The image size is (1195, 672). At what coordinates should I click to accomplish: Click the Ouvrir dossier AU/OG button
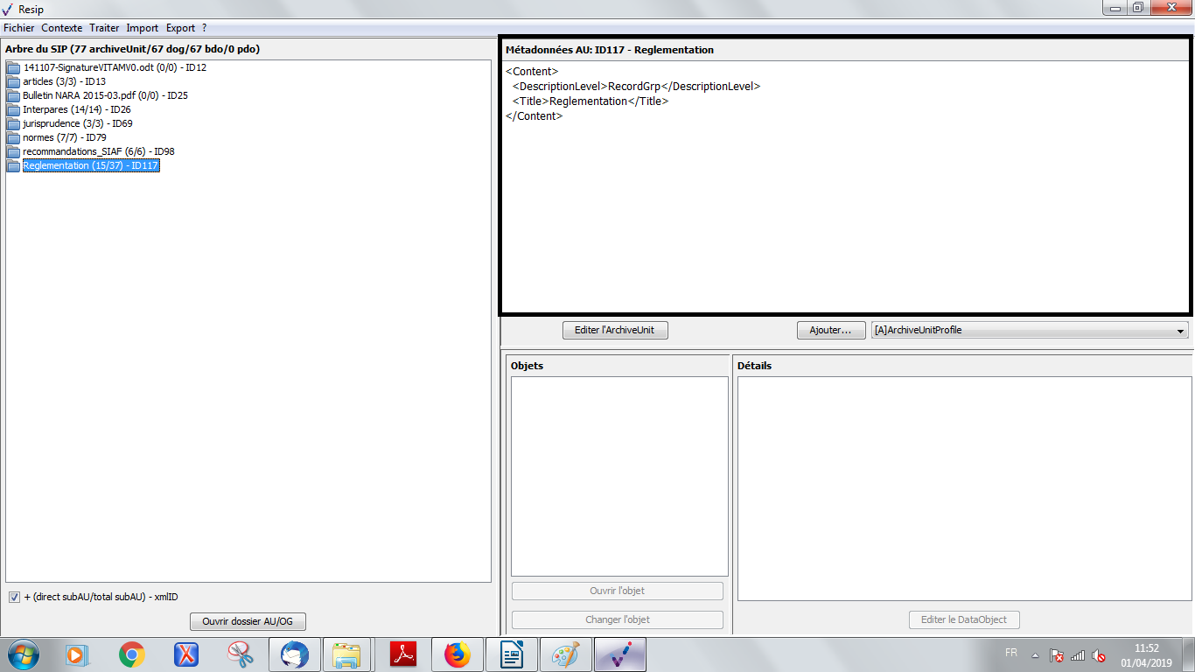pyautogui.click(x=248, y=621)
